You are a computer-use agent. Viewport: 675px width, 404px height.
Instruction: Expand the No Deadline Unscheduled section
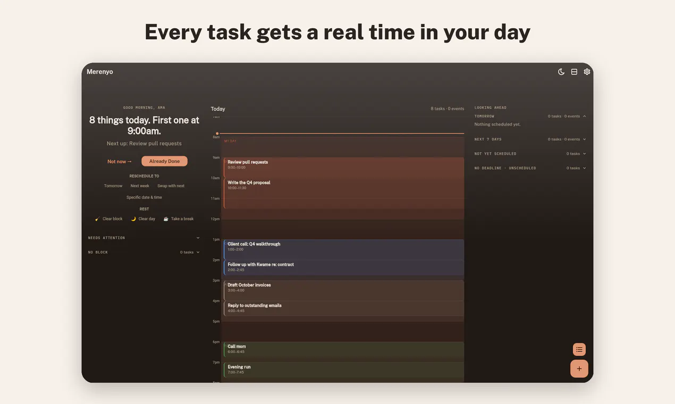point(530,168)
